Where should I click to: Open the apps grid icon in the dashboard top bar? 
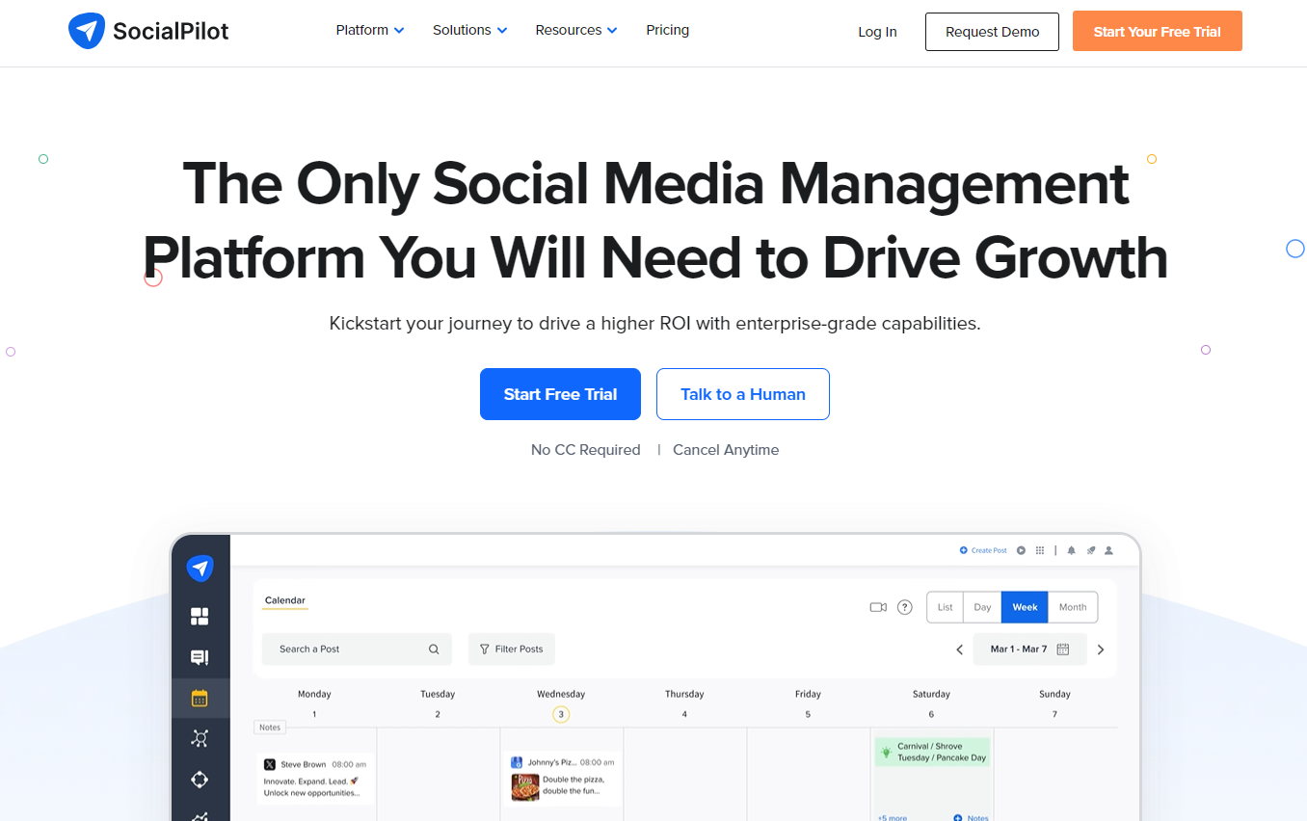point(1040,550)
